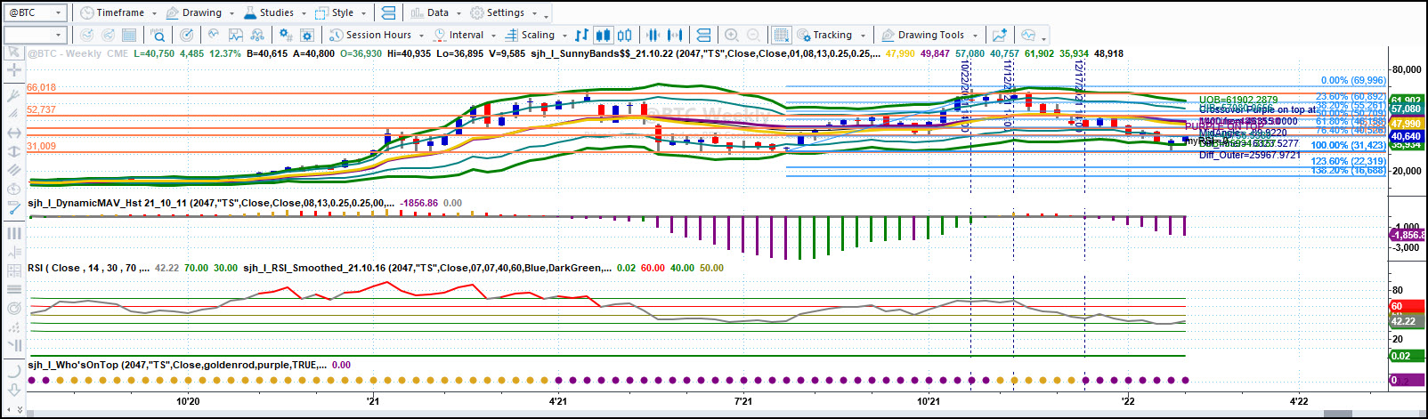
Task: Click the @BTC - Weekly CME chart title
Action: pos(78,53)
